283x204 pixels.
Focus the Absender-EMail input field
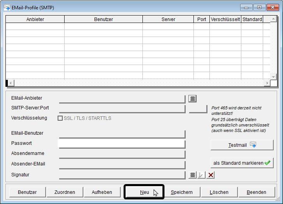pyautogui.click(x=122, y=165)
